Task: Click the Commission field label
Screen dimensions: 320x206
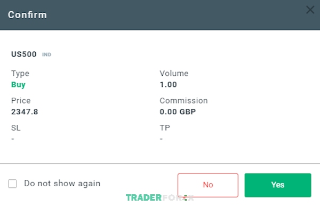Action: click(x=183, y=101)
